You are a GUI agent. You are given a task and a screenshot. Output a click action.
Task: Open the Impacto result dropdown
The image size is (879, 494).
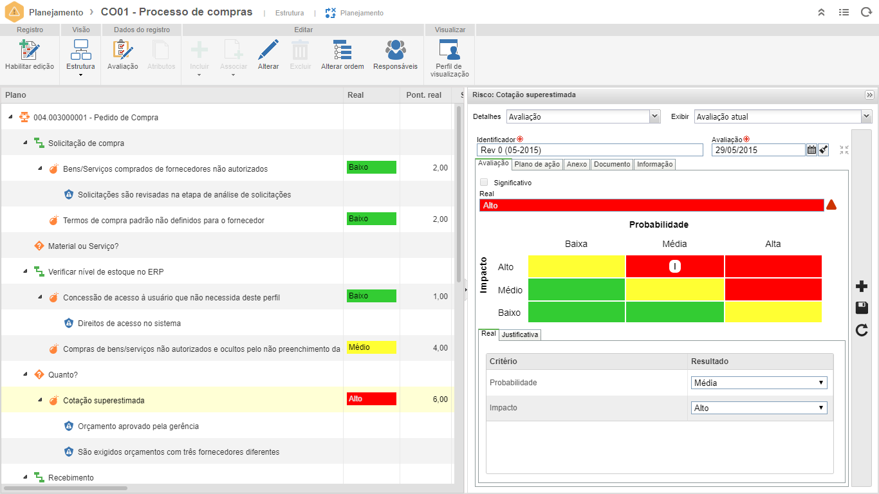(x=759, y=408)
